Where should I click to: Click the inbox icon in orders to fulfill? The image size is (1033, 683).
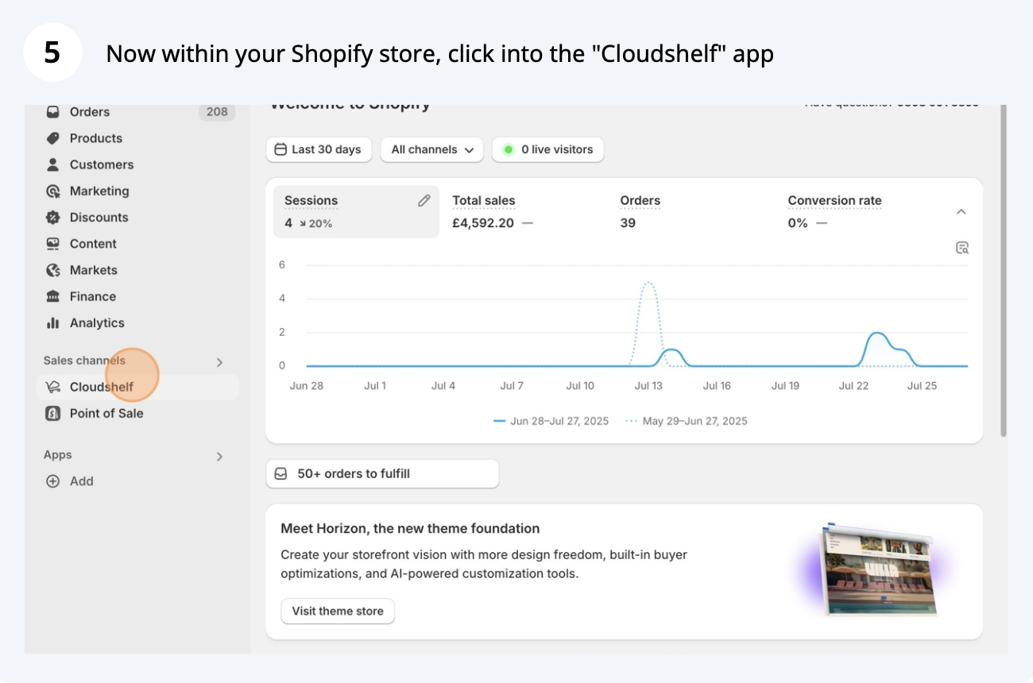(280, 473)
